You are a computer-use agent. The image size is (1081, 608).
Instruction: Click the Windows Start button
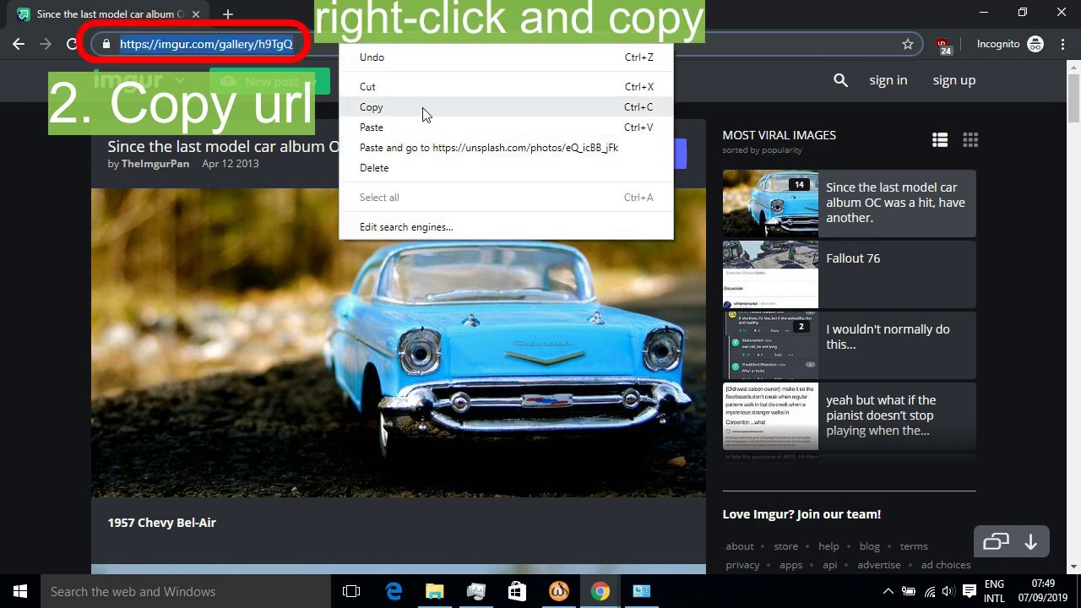20,591
